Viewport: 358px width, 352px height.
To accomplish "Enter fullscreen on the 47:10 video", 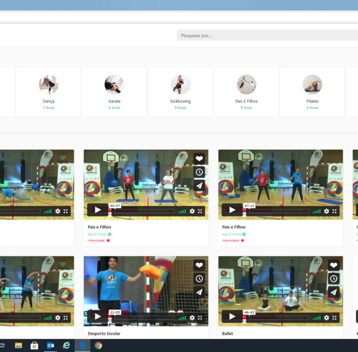I will 335,211.
